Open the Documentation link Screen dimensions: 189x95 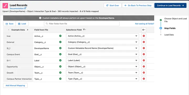coord(18,8)
